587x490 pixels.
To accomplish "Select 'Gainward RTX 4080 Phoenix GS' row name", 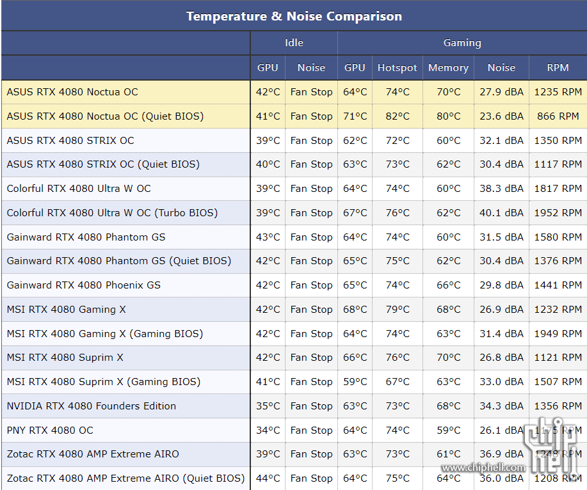I will pyautogui.click(x=83, y=285).
